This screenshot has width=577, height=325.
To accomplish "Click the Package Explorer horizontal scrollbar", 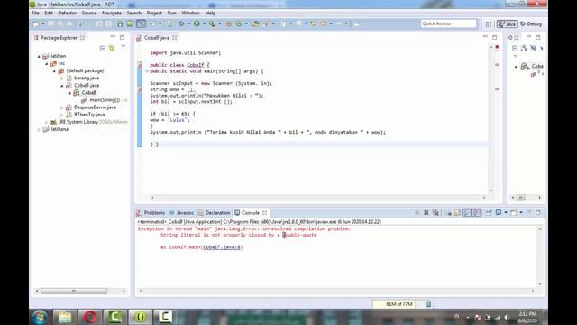I will [x=74, y=291].
